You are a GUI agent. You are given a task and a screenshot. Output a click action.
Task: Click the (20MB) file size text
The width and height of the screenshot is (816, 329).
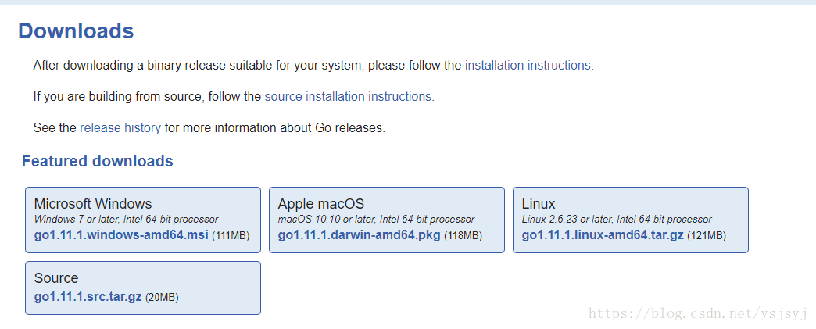[162, 298]
